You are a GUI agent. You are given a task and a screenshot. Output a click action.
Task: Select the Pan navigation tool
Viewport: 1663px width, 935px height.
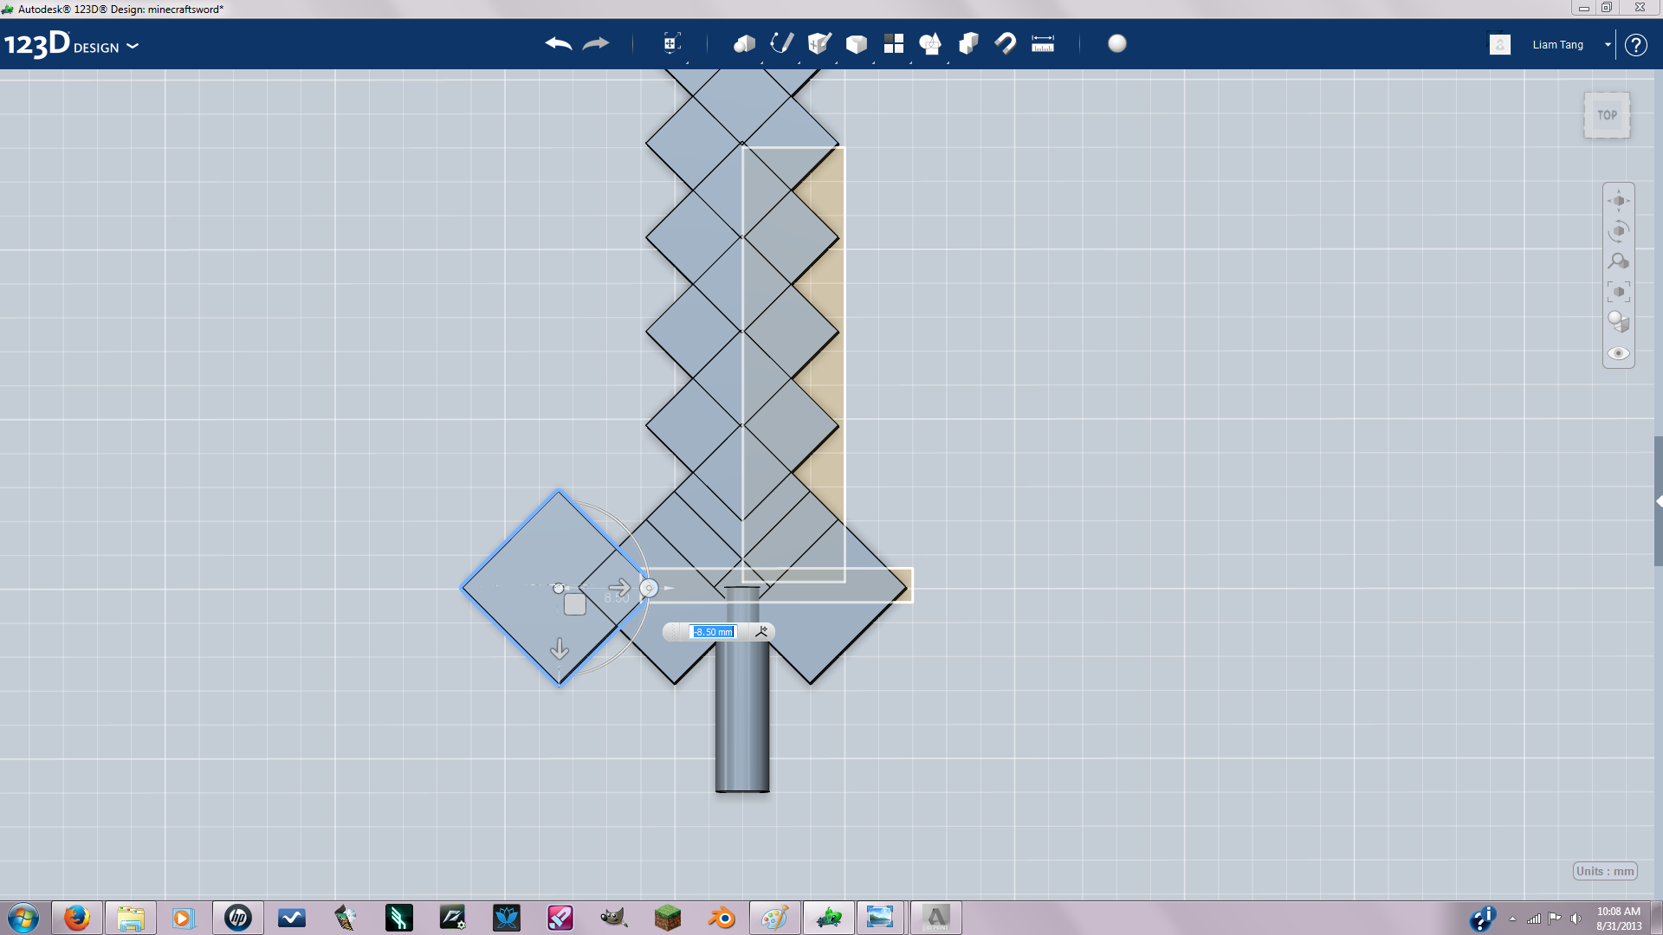[x=1619, y=201]
